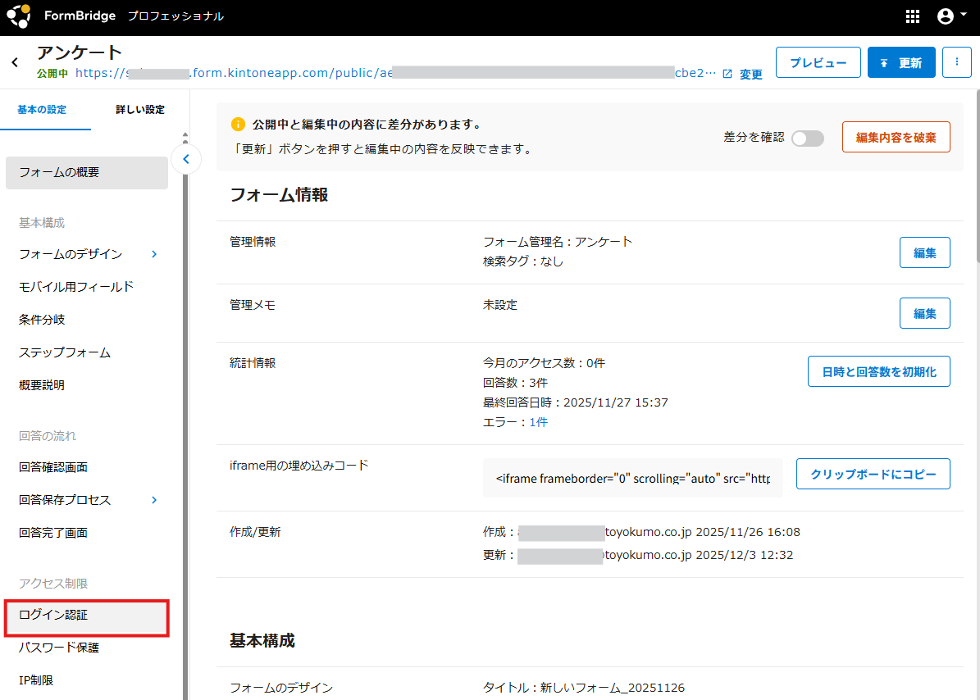The image size is (980, 700).
Task: Collapse the sidebar with the chevron button
Action: coord(186,159)
